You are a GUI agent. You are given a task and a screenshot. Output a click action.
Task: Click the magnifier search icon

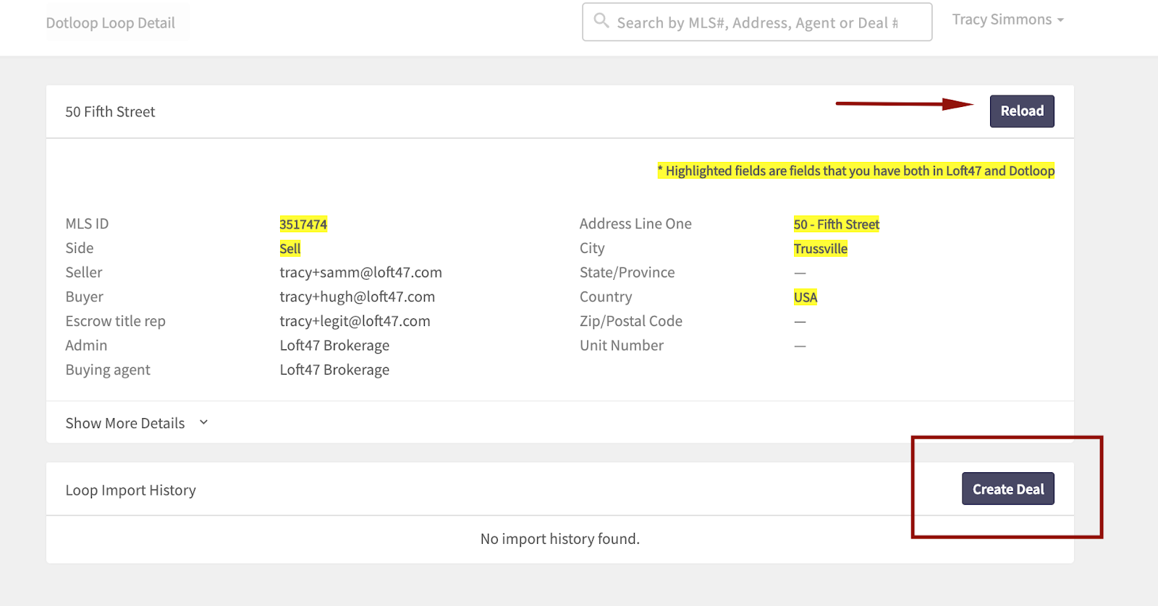click(601, 20)
